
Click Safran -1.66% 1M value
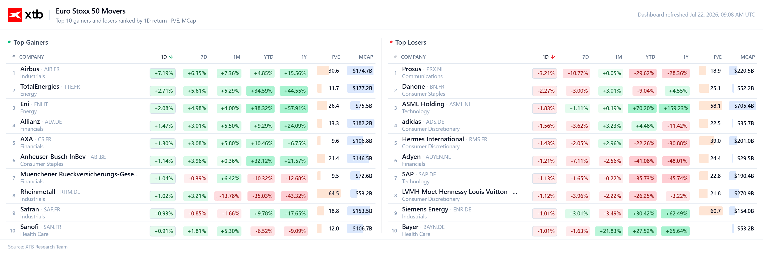point(230,213)
